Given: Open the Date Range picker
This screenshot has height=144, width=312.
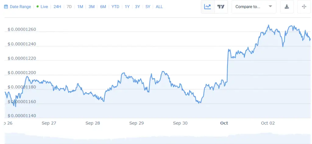Looking at the screenshot, I should click(x=17, y=7).
